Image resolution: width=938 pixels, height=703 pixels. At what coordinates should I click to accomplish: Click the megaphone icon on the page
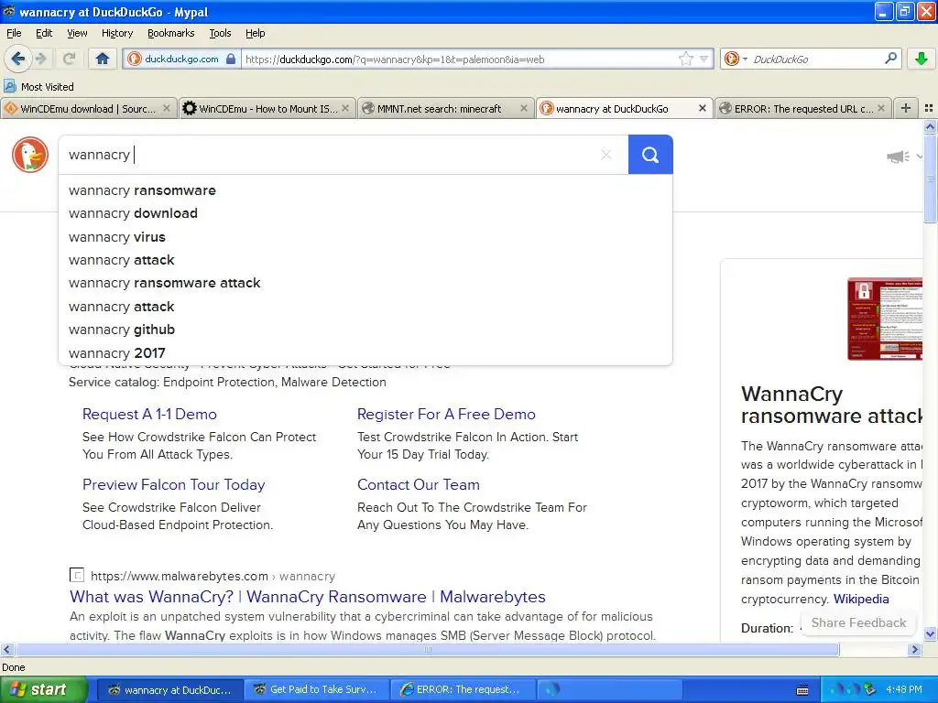click(898, 157)
